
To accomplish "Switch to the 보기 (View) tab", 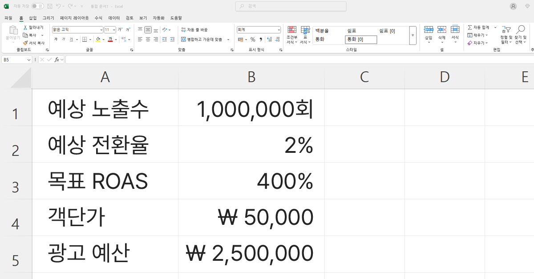I will [143, 18].
